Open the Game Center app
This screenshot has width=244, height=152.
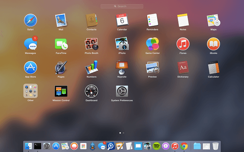[x=152, y=44]
